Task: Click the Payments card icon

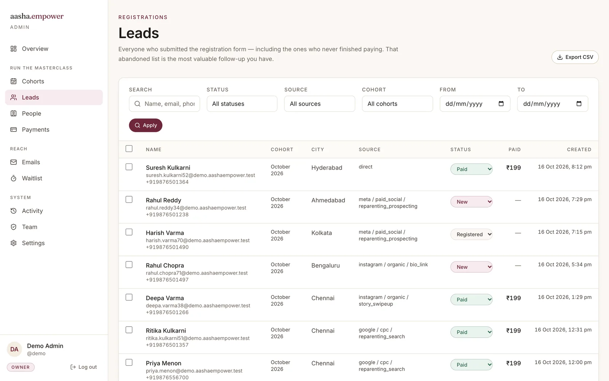Action: tap(14, 130)
